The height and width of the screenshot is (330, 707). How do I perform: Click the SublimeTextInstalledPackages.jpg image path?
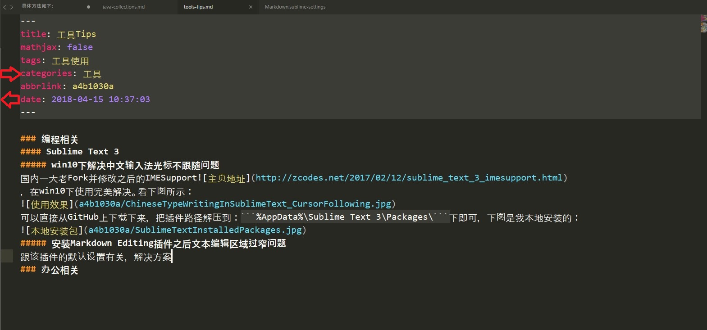pyautogui.click(x=195, y=230)
